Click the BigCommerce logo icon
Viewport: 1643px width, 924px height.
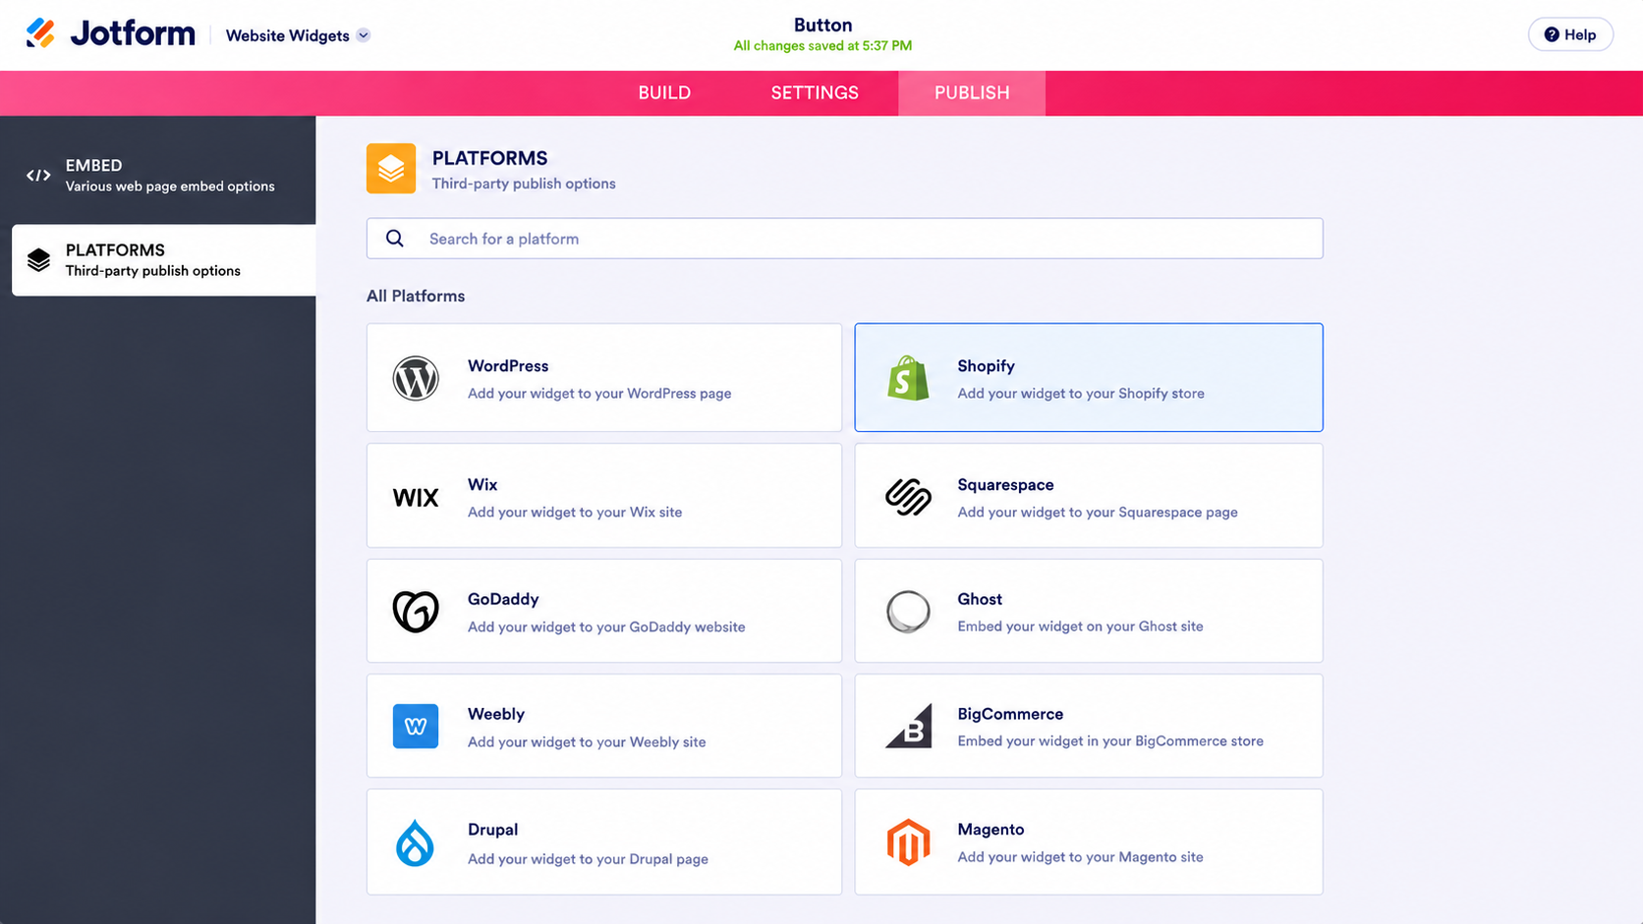click(x=908, y=727)
